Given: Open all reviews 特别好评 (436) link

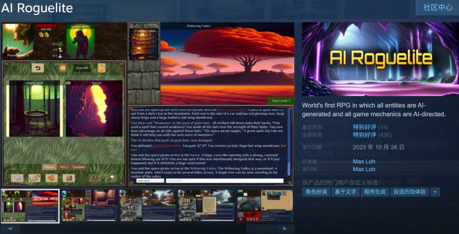Looking at the screenshot, I should click(372, 135).
